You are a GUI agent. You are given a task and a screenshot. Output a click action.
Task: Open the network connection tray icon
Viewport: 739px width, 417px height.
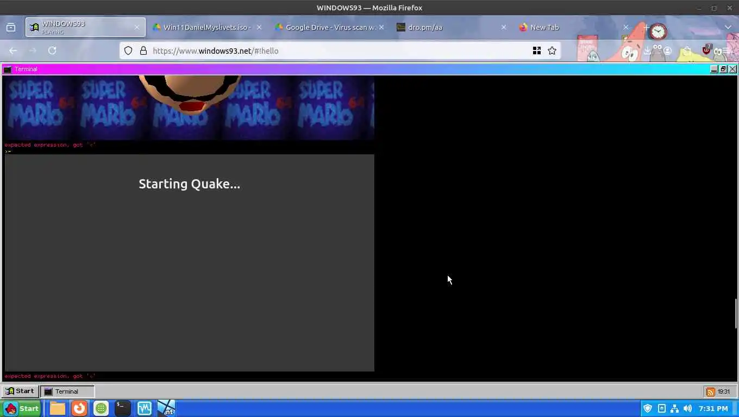tap(674, 408)
